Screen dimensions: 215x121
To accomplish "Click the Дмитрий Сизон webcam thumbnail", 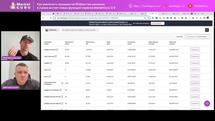I will [x=20, y=75].
